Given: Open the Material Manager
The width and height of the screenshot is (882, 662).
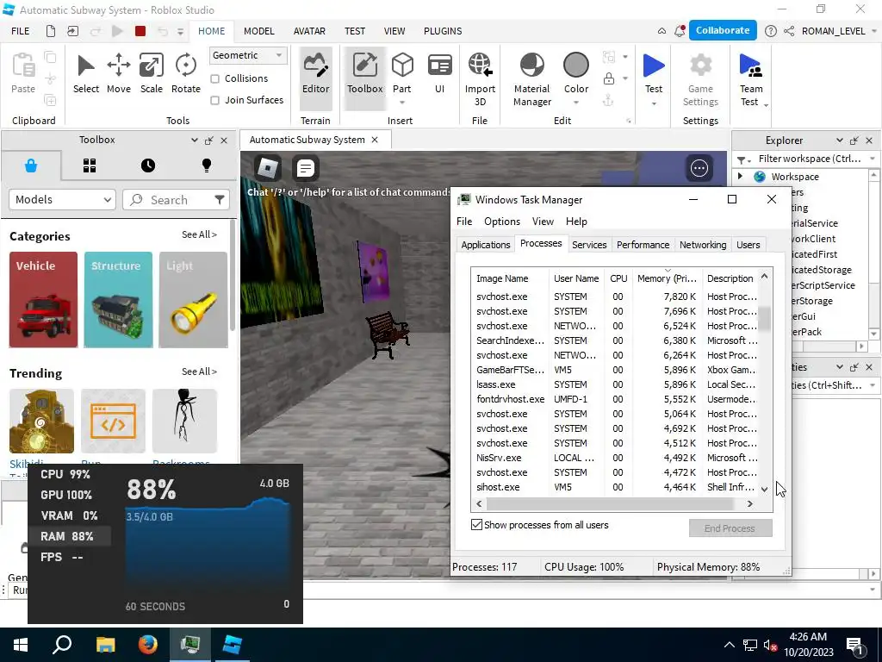Looking at the screenshot, I should click(531, 78).
